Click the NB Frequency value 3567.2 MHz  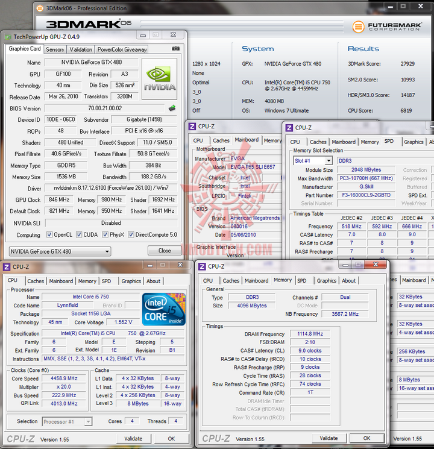point(345,314)
